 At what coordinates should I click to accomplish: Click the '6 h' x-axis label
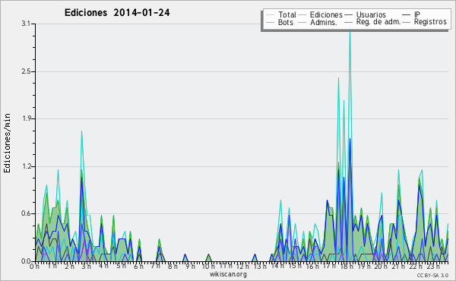(x=138, y=267)
